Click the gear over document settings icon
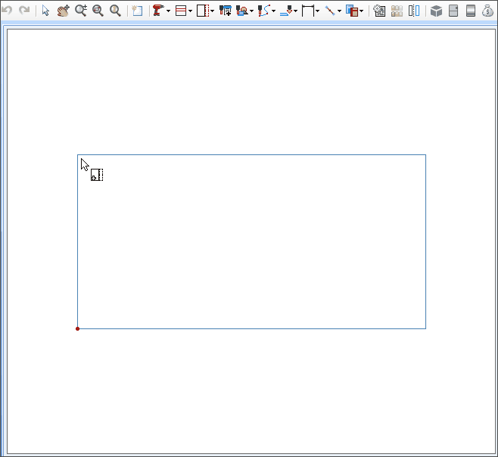498x457 pixels. click(x=379, y=11)
